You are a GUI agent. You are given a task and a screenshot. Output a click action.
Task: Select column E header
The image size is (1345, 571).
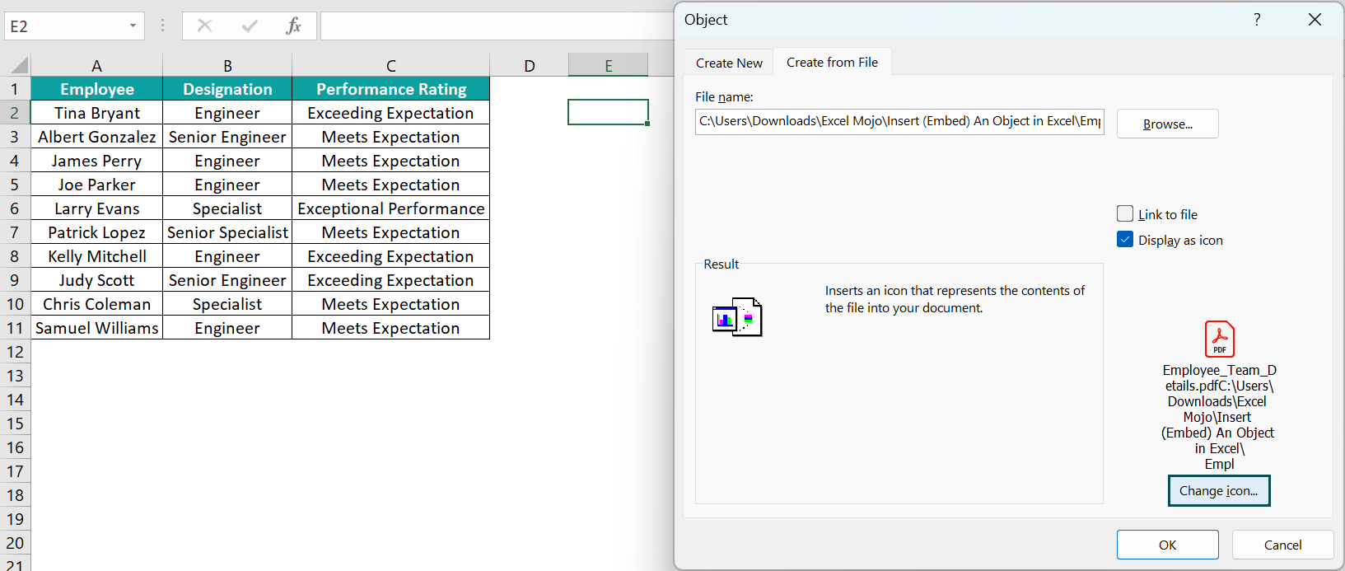(x=608, y=66)
